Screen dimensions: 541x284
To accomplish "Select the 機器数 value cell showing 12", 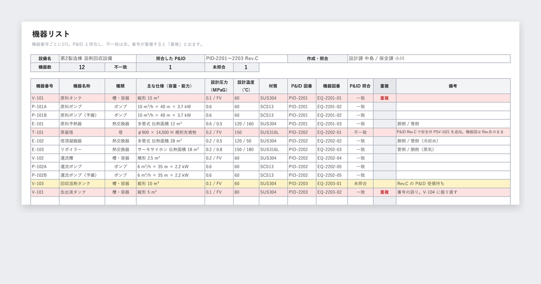I will click(82, 67).
